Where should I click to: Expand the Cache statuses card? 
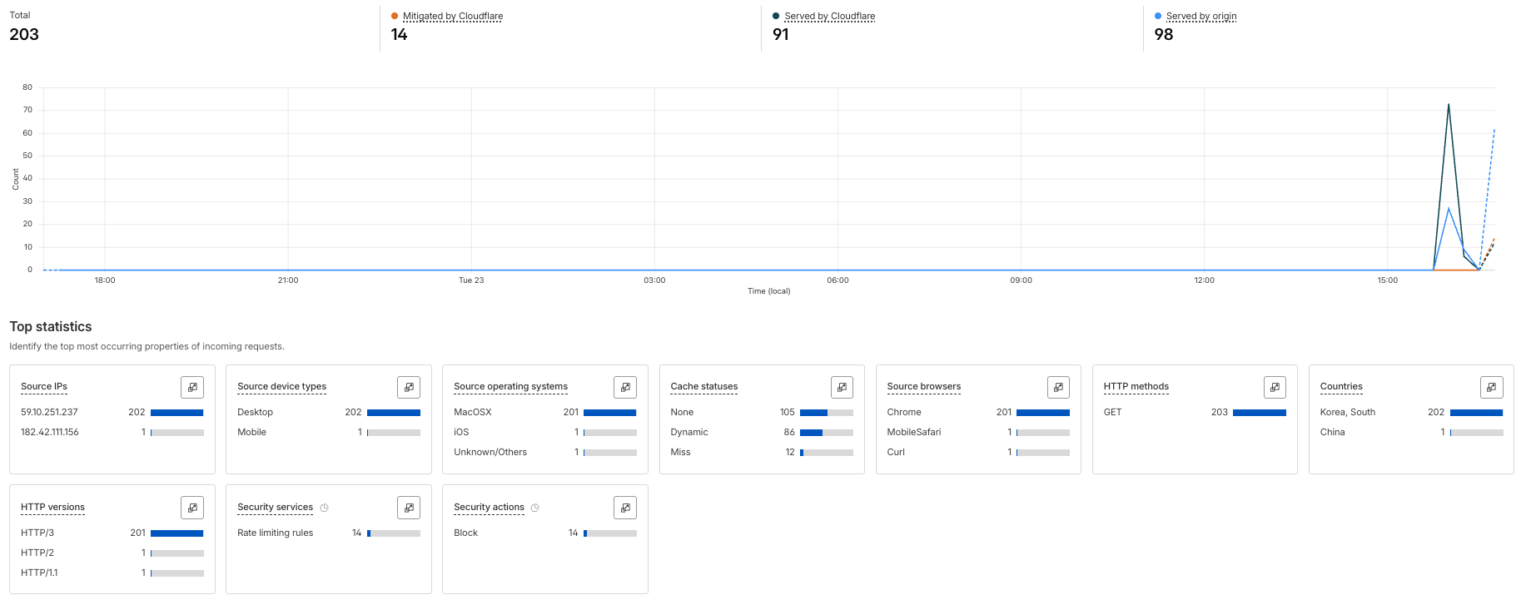[x=842, y=387]
